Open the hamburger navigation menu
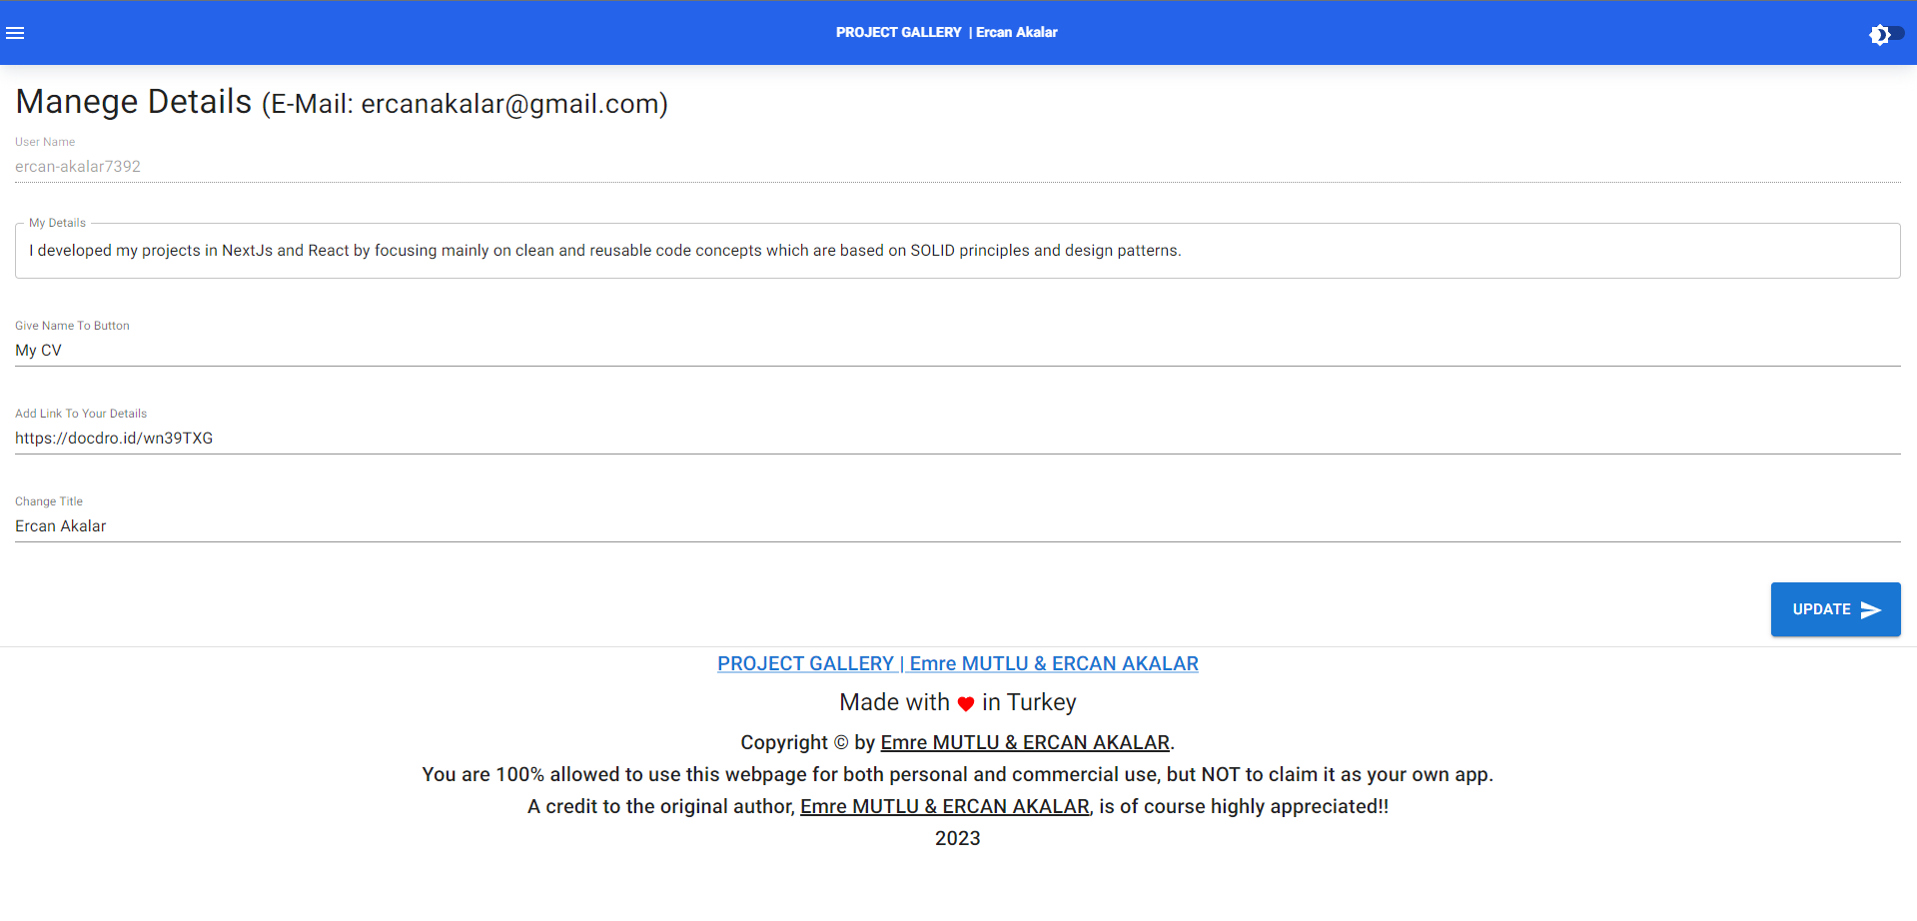1917x921 pixels. (15, 33)
